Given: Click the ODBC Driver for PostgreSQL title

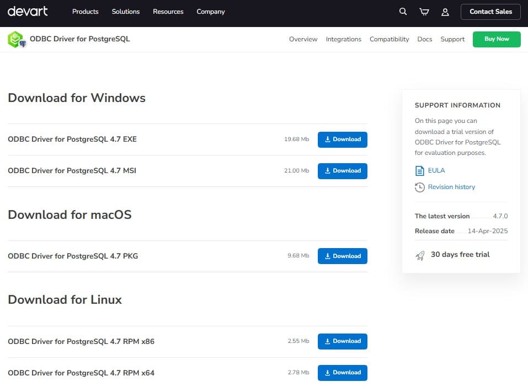Looking at the screenshot, I should (80, 39).
